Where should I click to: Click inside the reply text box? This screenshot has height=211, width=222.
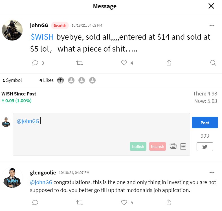point(101,134)
